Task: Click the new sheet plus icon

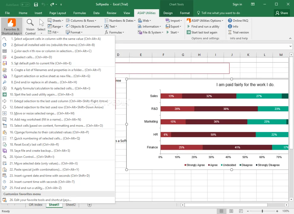Action: pyautogui.click(x=90, y=205)
